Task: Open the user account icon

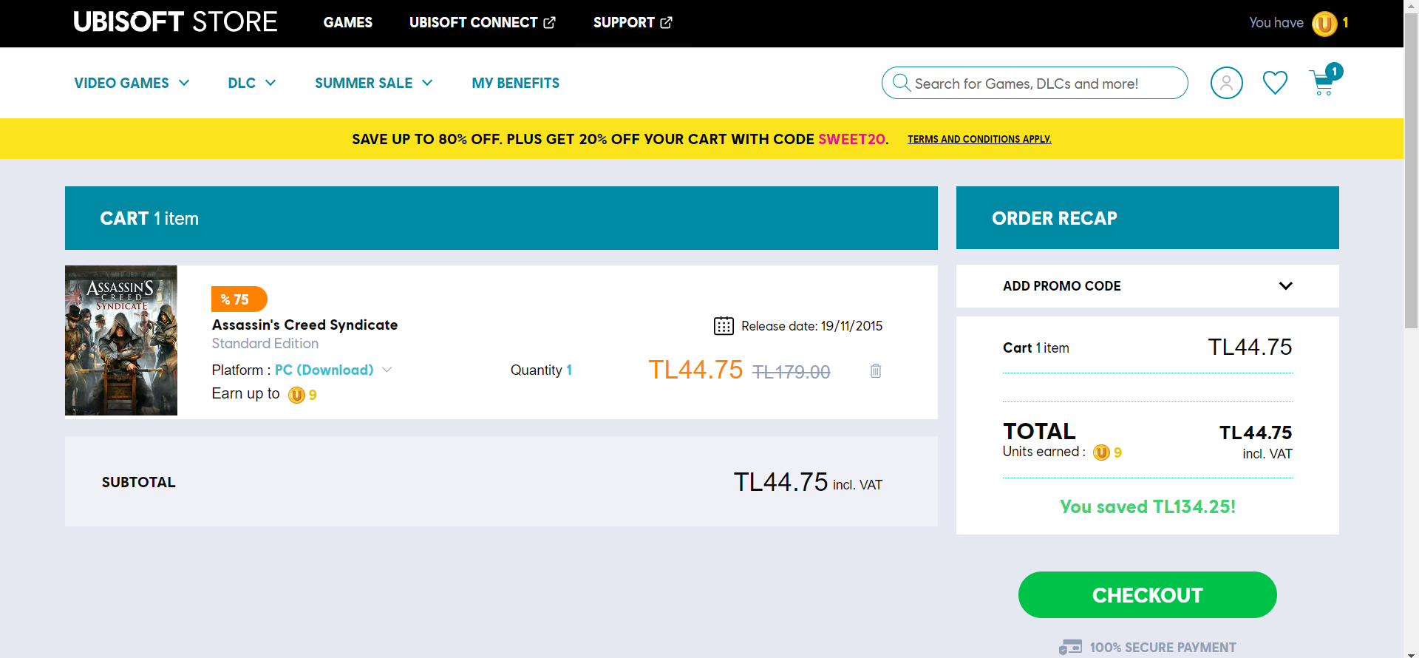Action: click(1226, 83)
